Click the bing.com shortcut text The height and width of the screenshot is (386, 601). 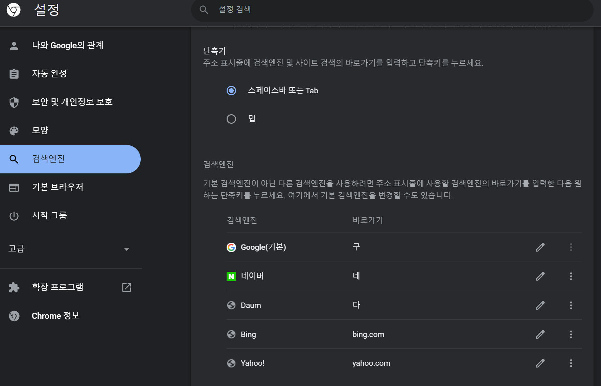368,335
